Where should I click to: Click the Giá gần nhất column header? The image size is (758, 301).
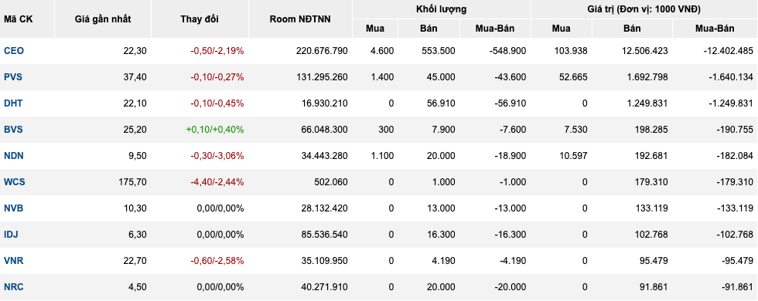click(x=103, y=19)
